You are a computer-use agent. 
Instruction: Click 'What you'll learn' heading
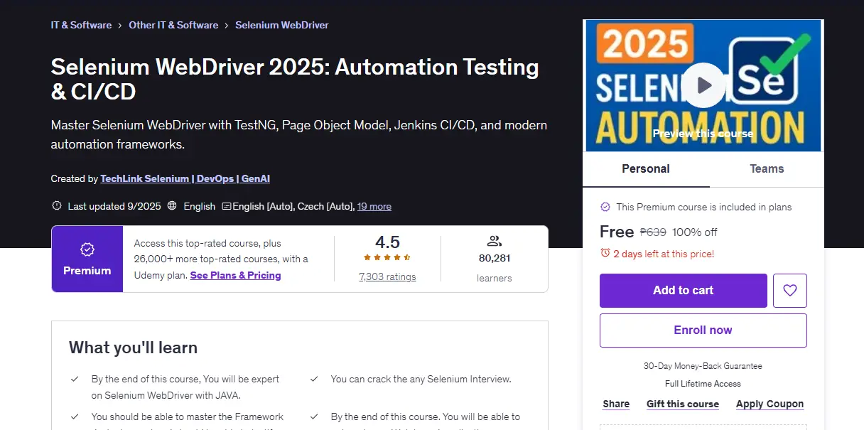[x=133, y=348]
